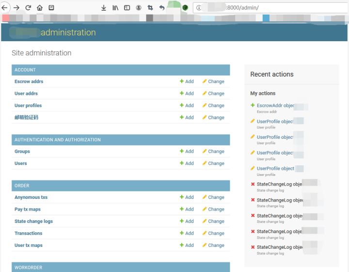Go to browser home page icon

point(40,8)
